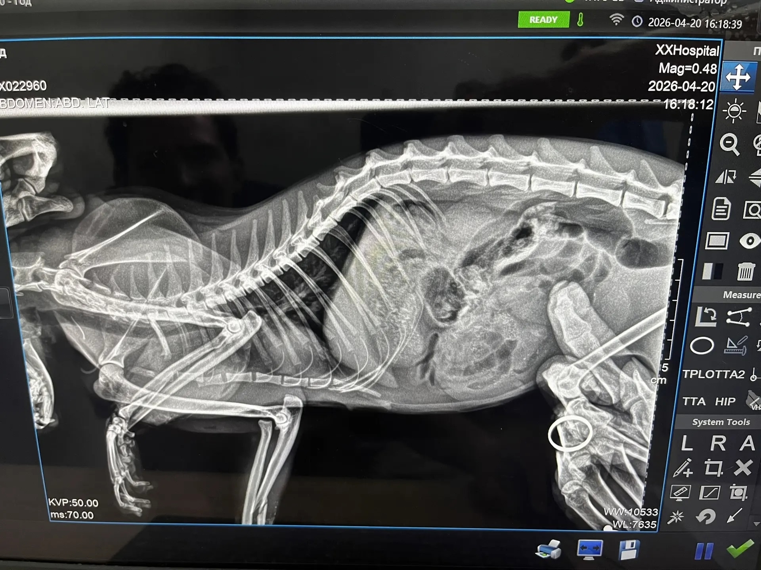
Task: Place the R side marker
Action: click(x=717, y=443)
